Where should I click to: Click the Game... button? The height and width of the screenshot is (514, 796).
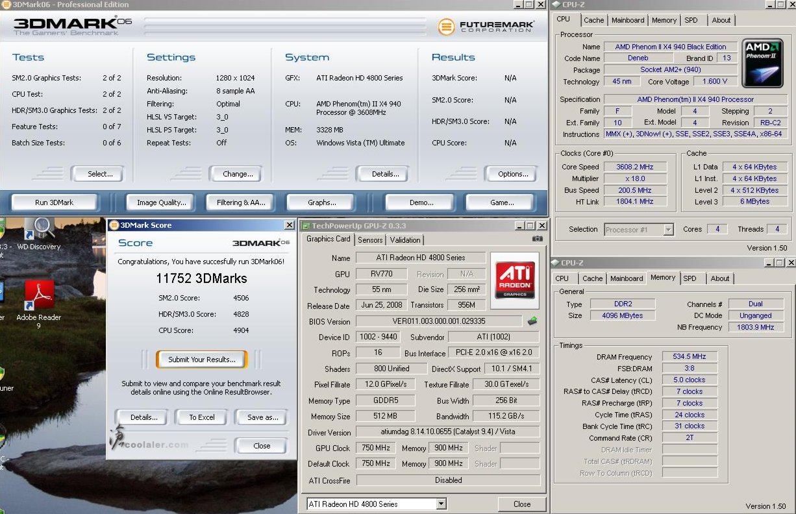pyautogui.click(x=502, y=202)
